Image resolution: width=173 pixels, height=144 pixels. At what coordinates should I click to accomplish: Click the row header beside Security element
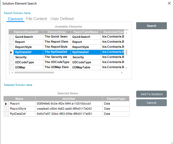11,57
